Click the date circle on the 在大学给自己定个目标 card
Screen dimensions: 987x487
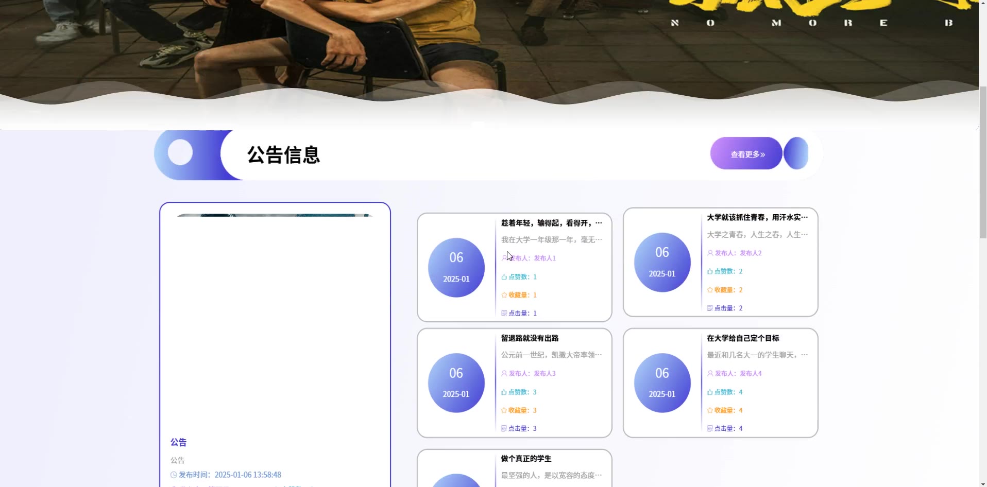click(x=662, y=382)
